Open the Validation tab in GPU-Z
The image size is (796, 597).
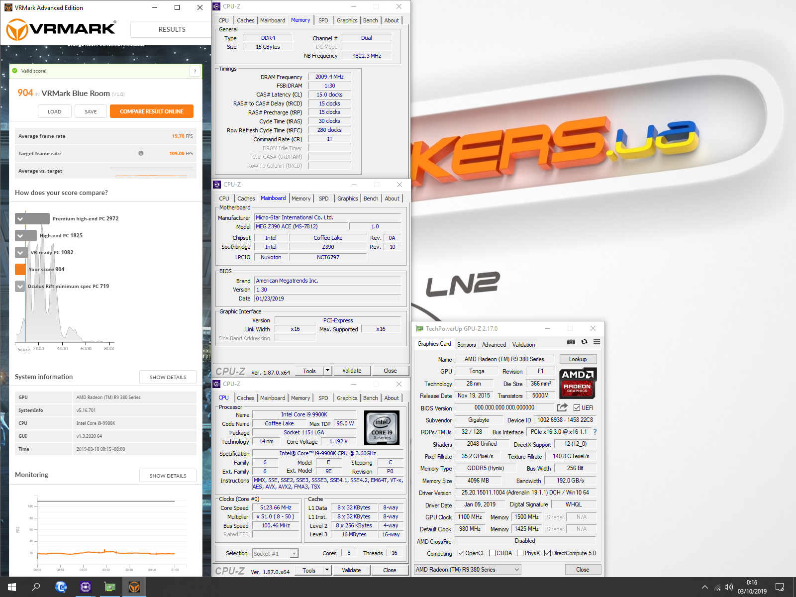click(x=523, y=344)
